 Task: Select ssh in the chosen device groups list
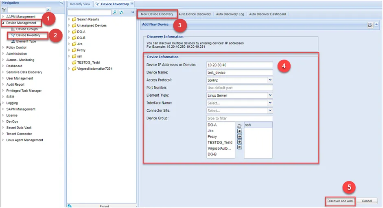tap(258, 125)
